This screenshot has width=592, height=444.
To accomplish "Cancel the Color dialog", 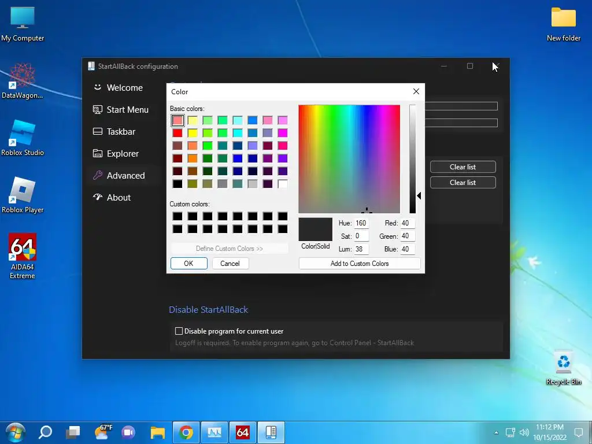I will click(x=230, y=263).
